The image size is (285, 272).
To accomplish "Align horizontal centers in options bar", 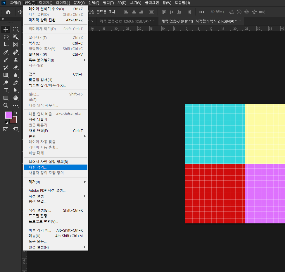I will (134, 12).
